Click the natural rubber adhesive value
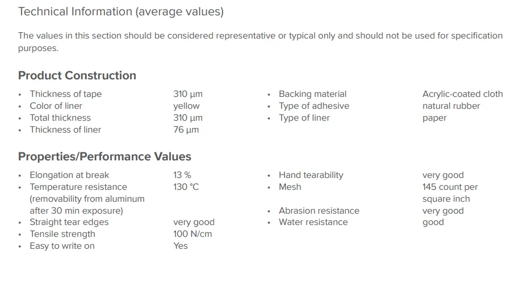The height and width of the screenshot is (289, 531). (x=451, y=106)
